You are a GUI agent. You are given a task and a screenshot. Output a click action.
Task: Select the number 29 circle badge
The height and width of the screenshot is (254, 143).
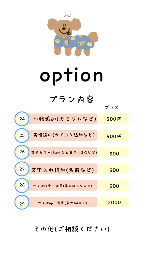click(x=22, y=202)
